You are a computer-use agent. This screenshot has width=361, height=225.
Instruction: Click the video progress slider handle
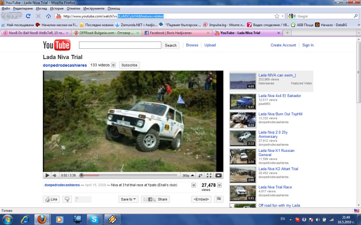(81, 175)
